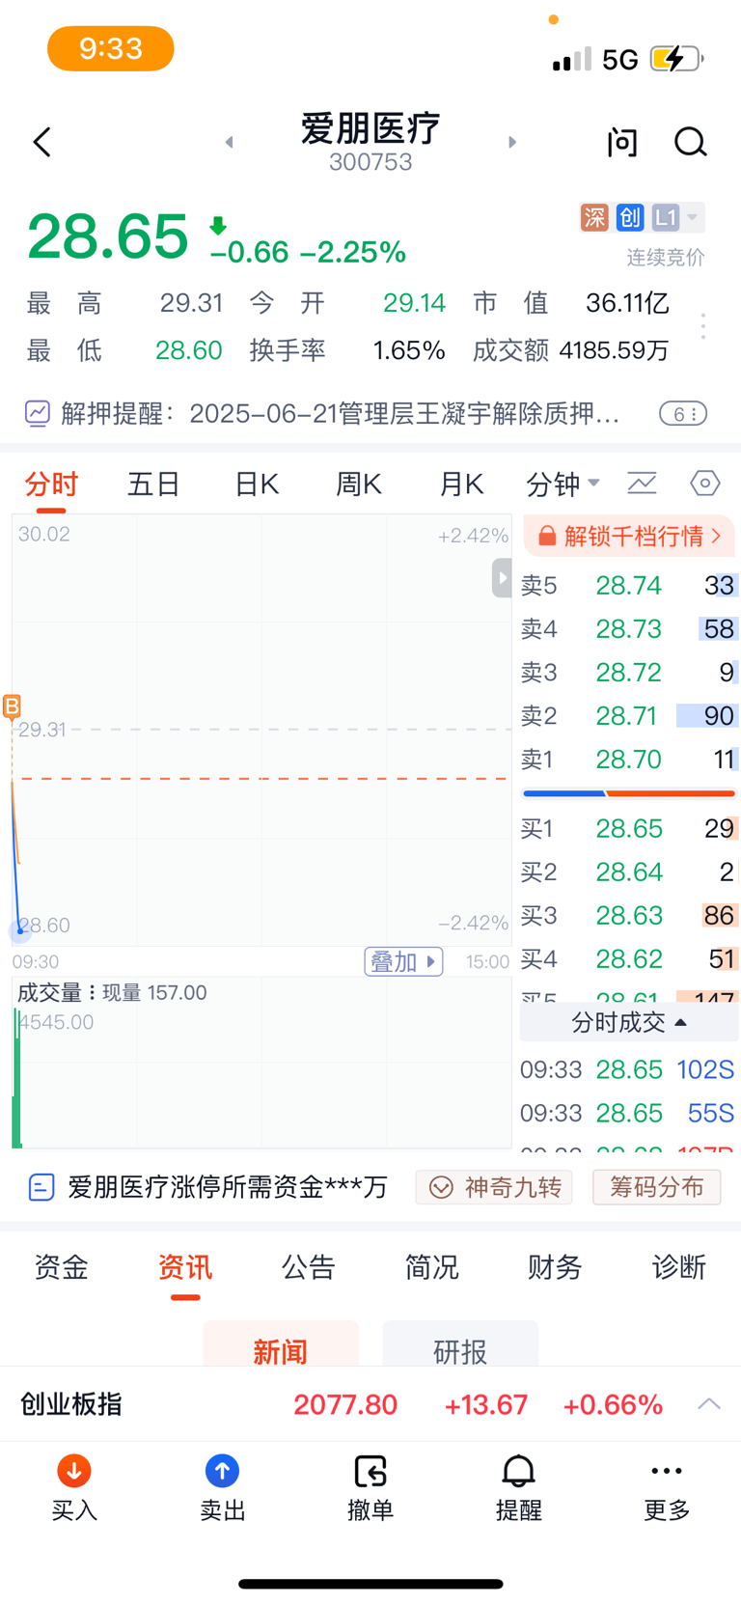
Task: Tap the 28.65 current price
Action: (108, 236)
